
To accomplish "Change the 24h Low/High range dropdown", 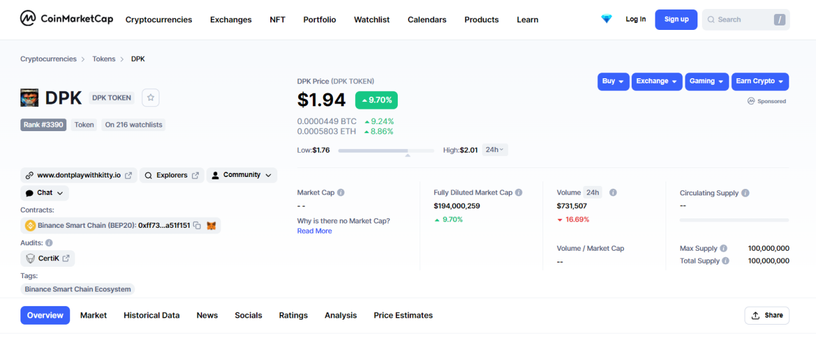I will coord(495,150).
